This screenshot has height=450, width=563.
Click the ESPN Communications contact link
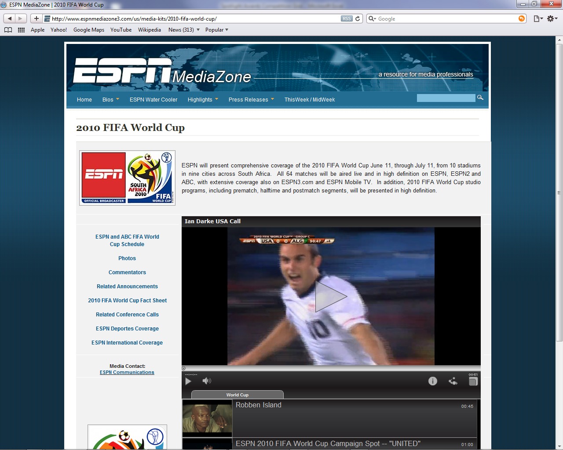coord(127,372)
